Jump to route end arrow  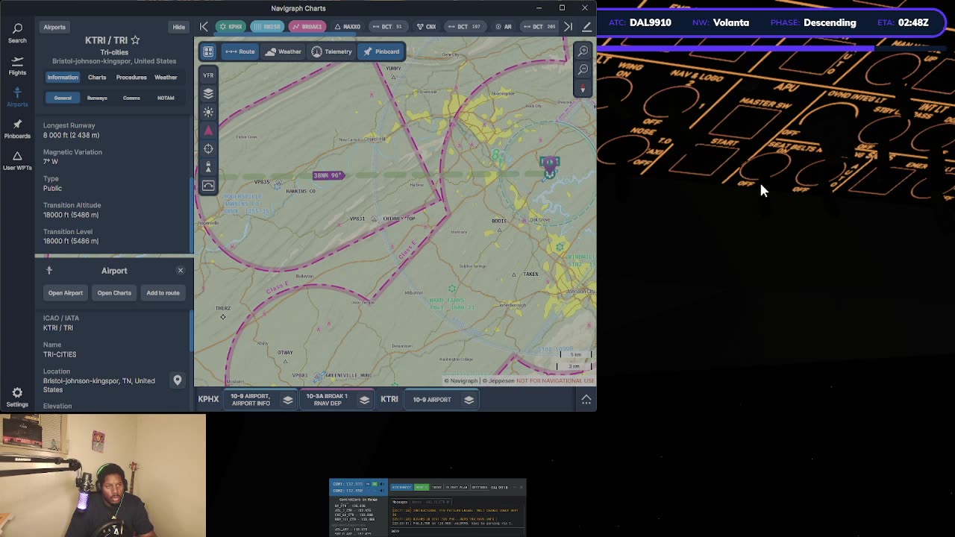568,27
